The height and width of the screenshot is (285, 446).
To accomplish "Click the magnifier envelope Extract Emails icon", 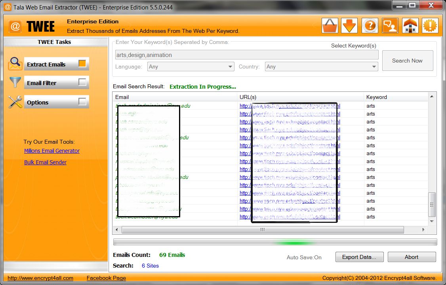I will [15, 64].
